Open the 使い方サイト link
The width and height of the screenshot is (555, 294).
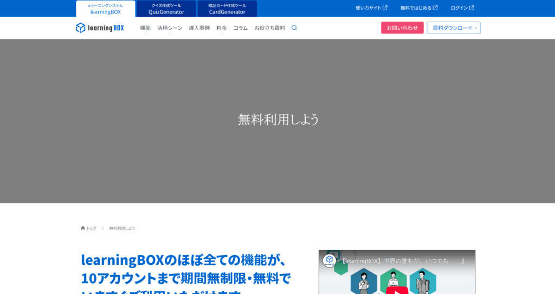tap(371, 8)
